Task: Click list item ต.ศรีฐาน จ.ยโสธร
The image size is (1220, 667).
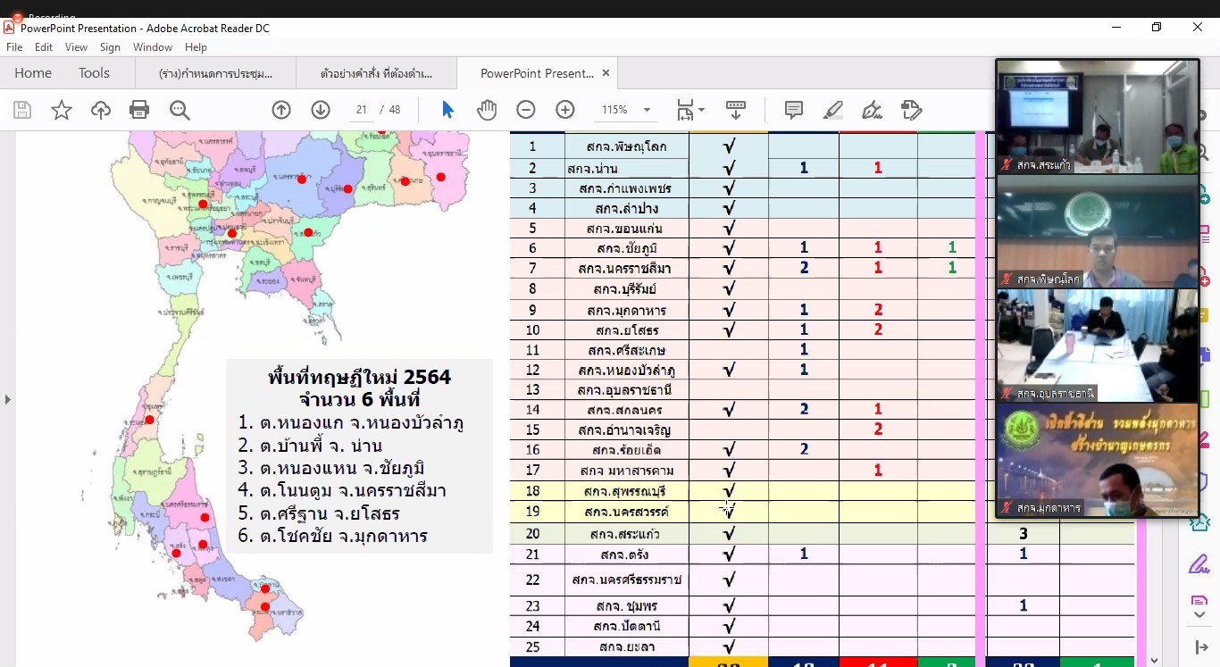Action: point(319,513)
